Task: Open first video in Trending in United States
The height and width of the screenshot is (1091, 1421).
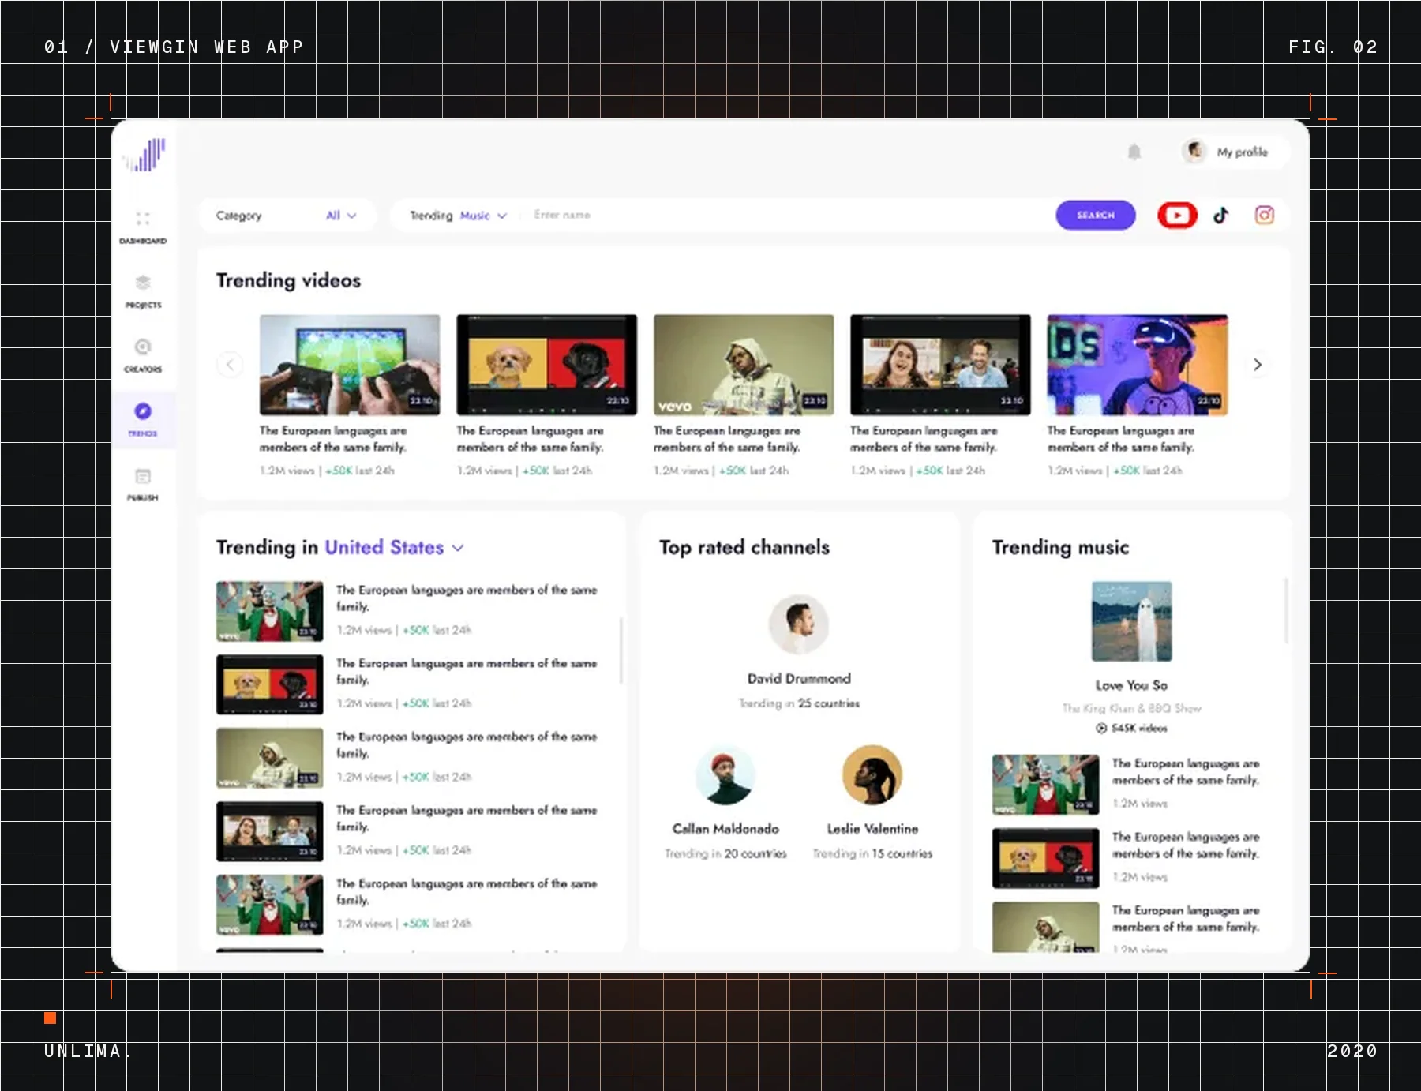Action: tap(270, 611)
